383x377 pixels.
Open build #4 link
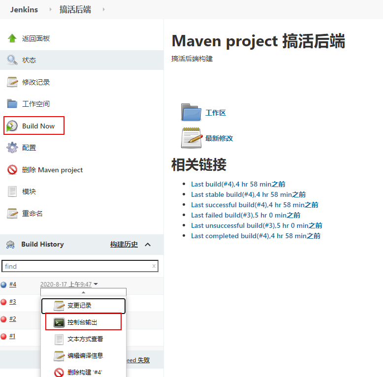pos(13,284)
